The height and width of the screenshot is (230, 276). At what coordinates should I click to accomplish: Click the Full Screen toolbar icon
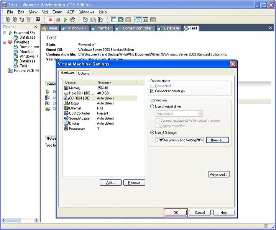[121, 20]
